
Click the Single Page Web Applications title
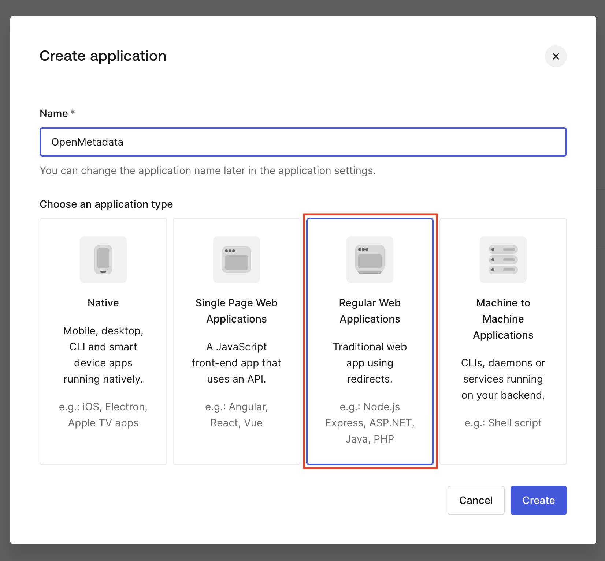click(236, 310)
